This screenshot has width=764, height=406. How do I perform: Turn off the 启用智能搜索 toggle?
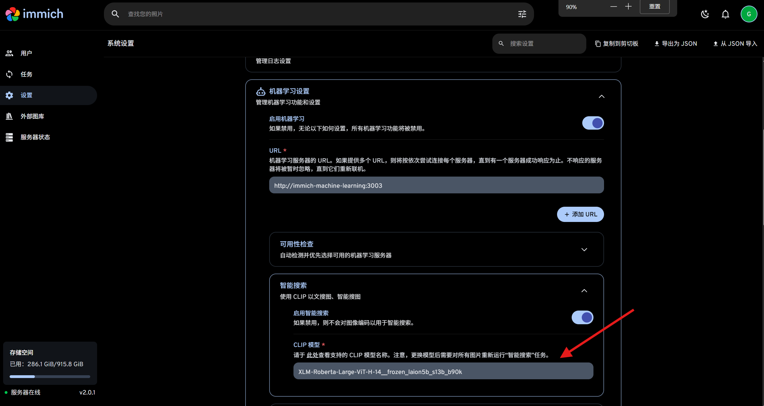tap(582, 317)
